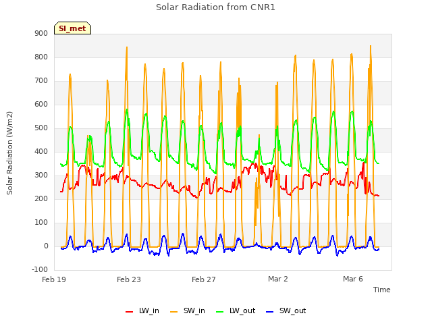Click the Mar 2 x-axis label
The image size is (432, 324).
(278, 279)
